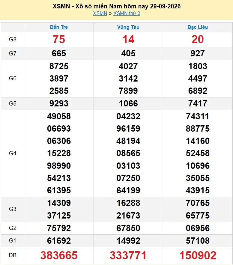The height and width of the screenshot is (265, 233).
Task: Click G4 number 52458
Action: [198, 153]
